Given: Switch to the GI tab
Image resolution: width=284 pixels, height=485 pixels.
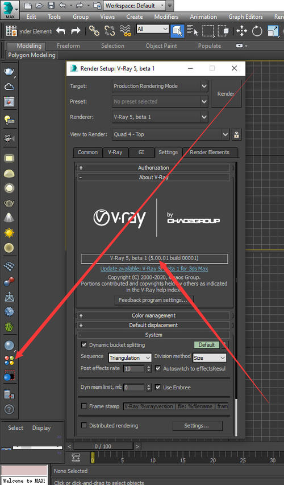Looking at the screenshot, I should click(x=141, y=152).
